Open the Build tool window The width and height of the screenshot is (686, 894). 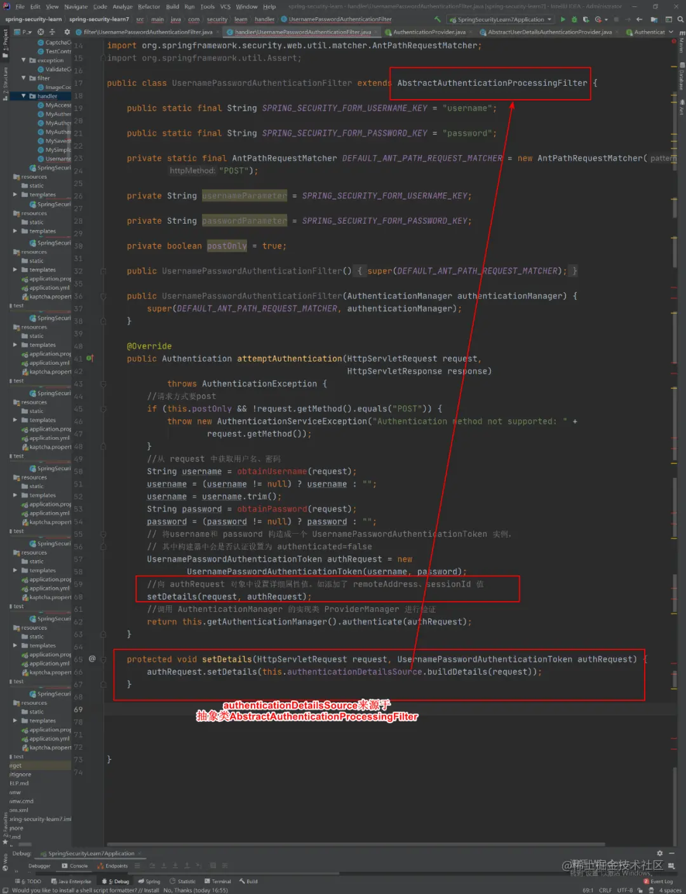pyautogui.click(x=248, y=881)
